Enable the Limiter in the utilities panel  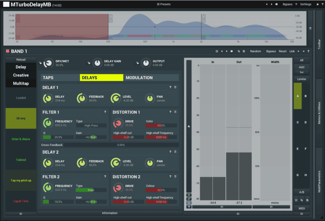tap(302, 79)
